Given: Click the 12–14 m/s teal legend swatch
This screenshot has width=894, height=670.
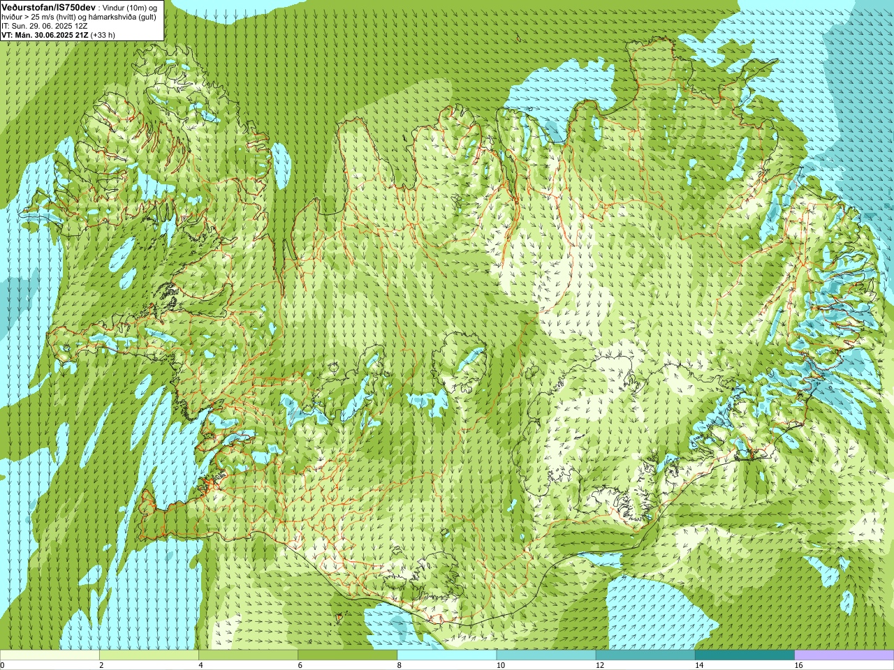Looking at the screenshot, I should tap(645, 655).
